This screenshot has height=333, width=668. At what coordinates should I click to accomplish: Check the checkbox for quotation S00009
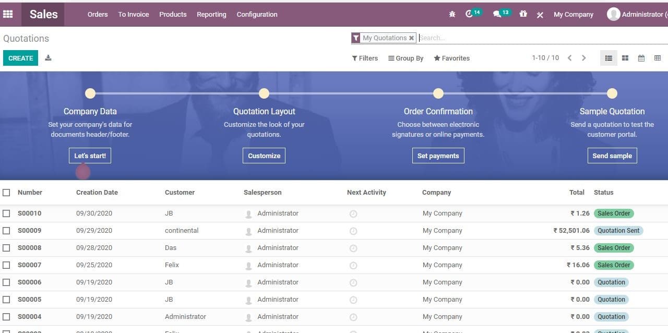click(6, 230)
